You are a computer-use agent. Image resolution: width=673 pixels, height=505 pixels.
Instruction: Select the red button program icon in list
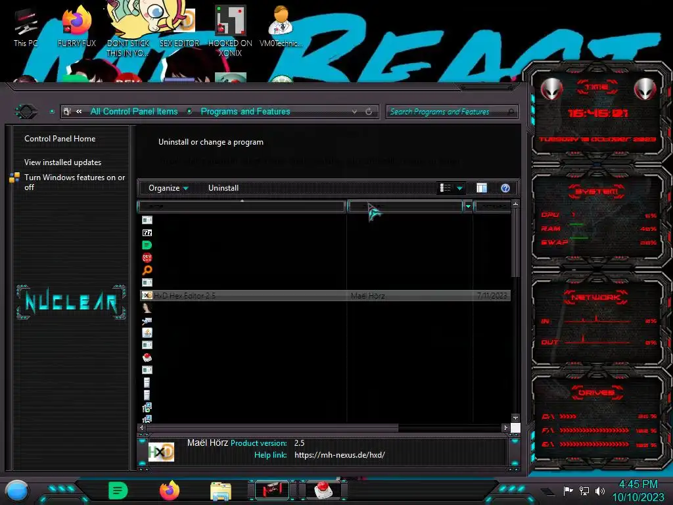(x=147, y=357)
